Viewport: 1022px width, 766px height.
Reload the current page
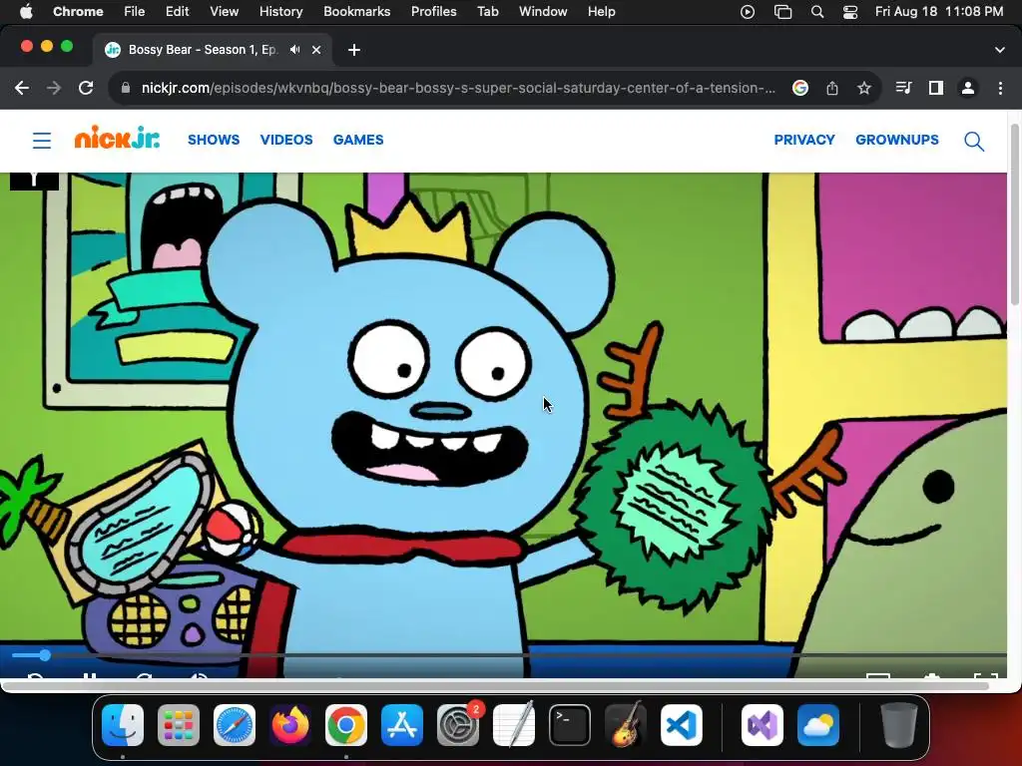pyautogui.click(x=86, y=88)
